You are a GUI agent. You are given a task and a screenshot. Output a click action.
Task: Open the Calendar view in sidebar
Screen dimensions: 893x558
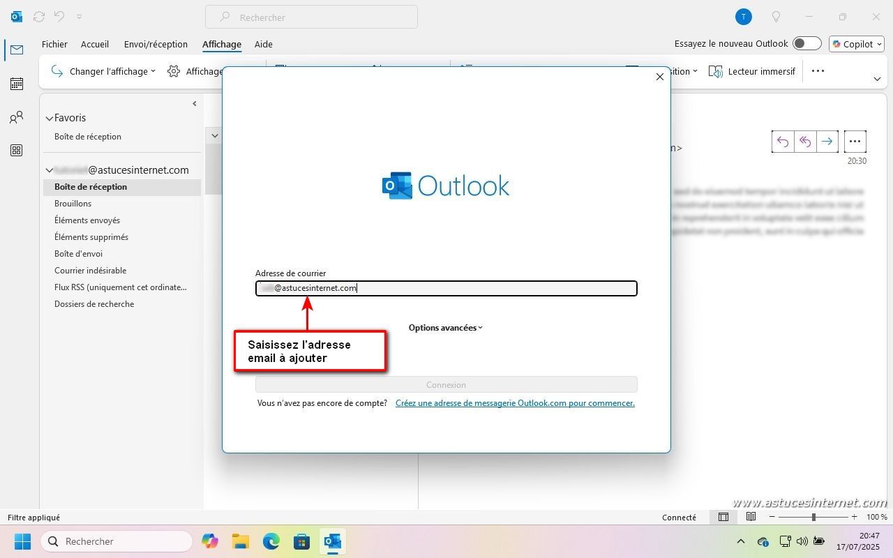pyautogui.click(x=17, y=84)
